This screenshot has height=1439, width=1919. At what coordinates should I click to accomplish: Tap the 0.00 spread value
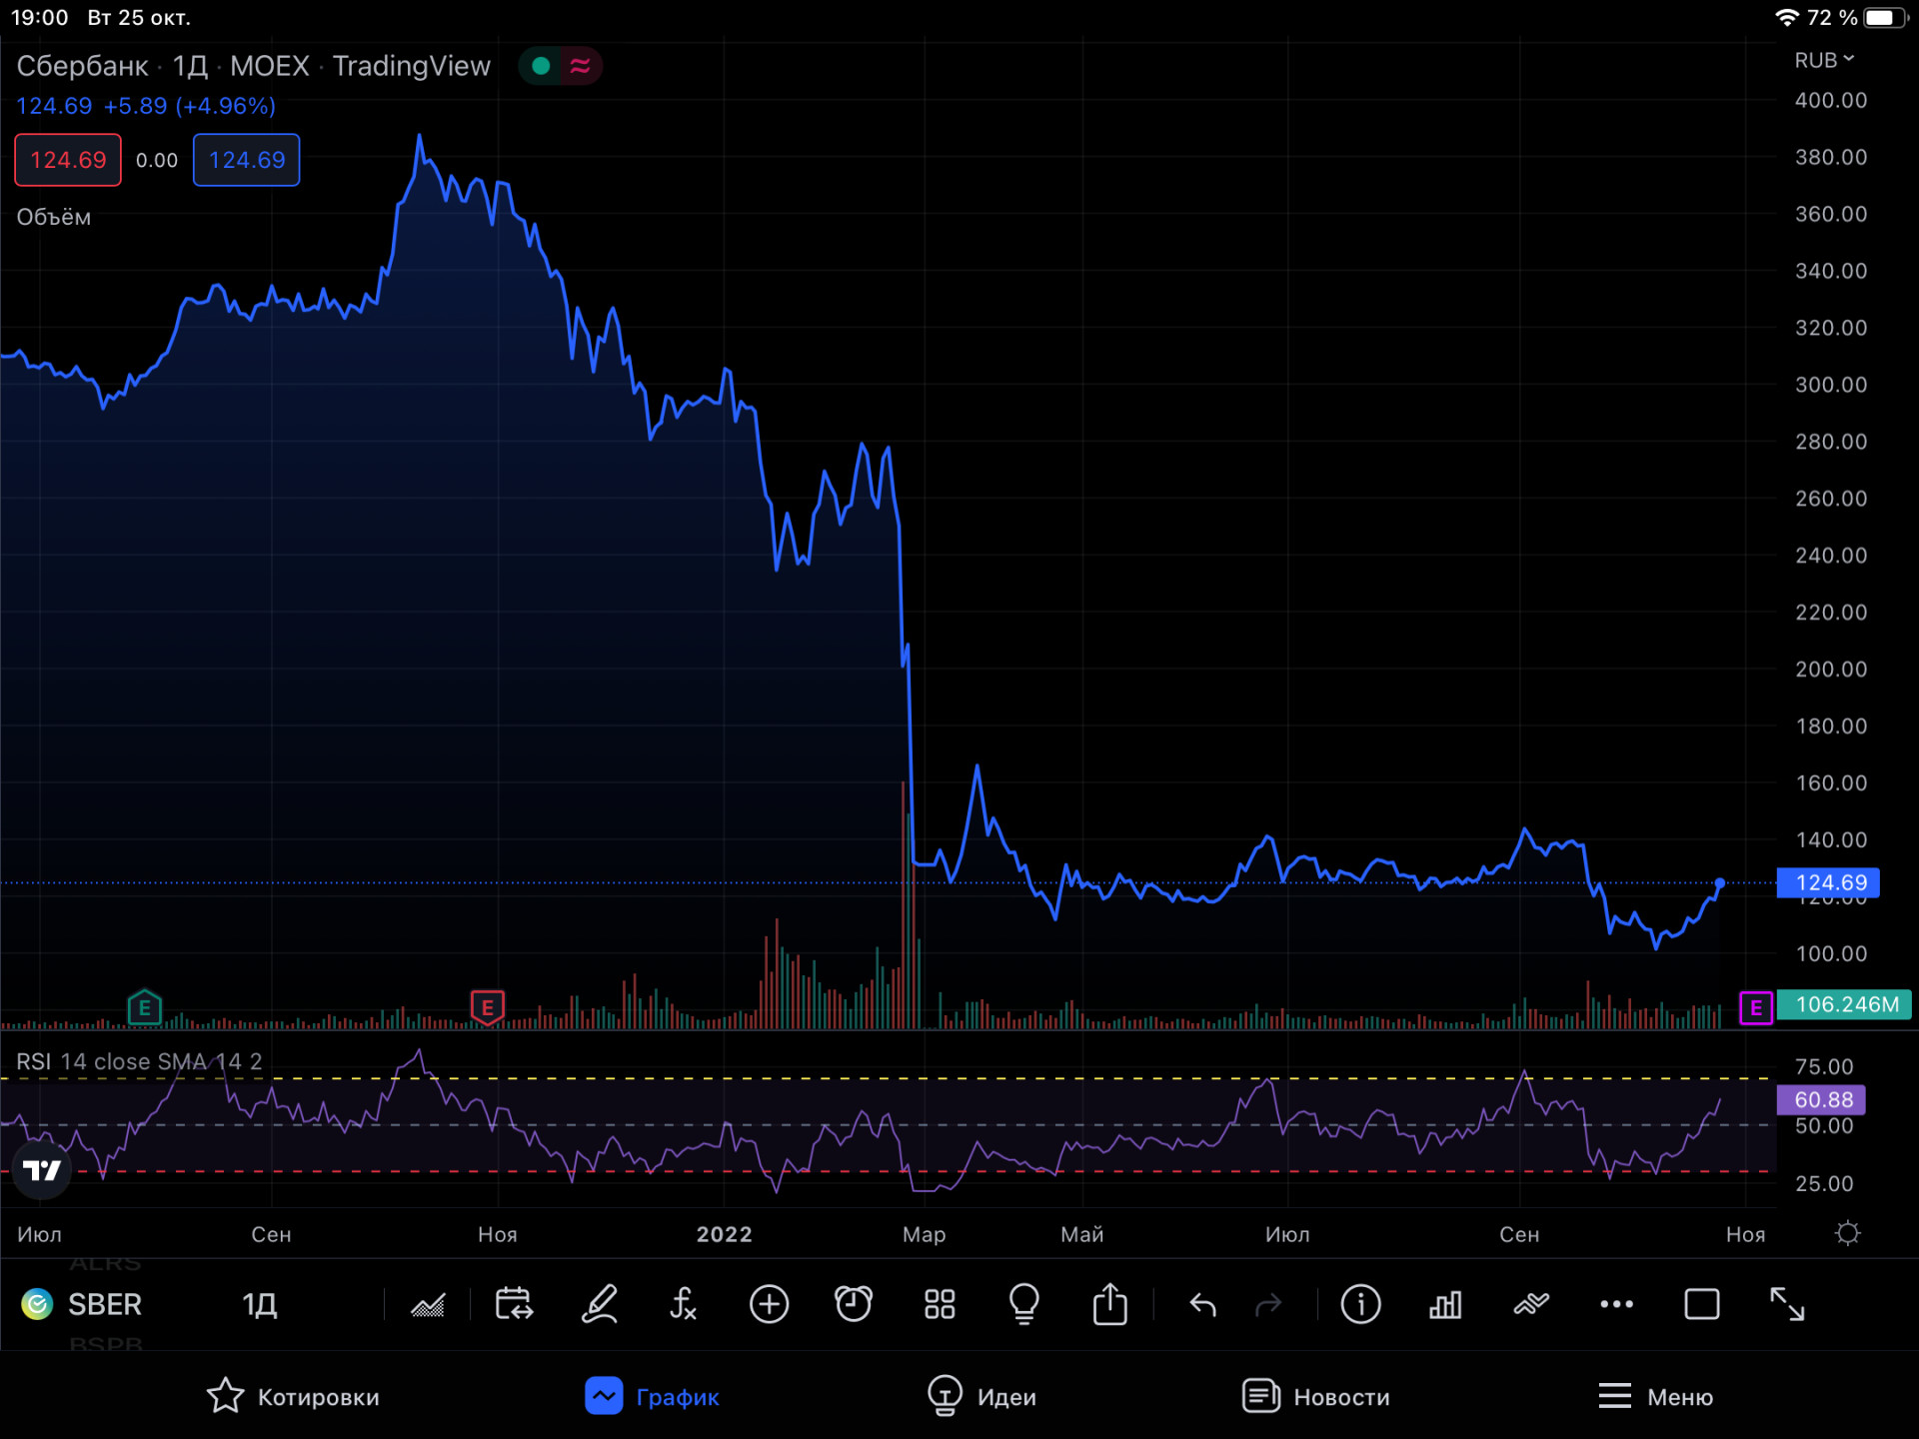tap(157, 160)
